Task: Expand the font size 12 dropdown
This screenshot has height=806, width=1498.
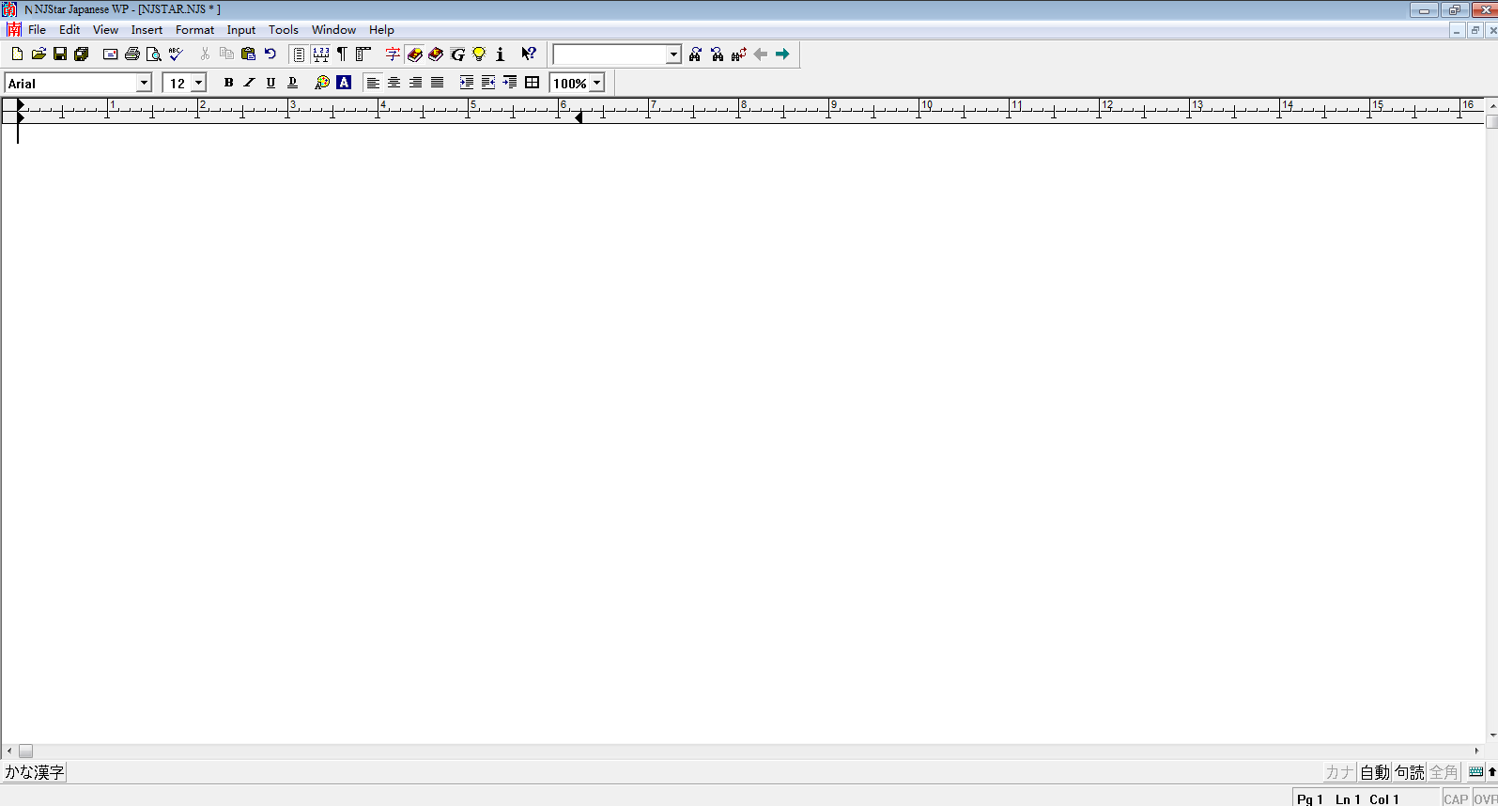Action: (198, 83)
